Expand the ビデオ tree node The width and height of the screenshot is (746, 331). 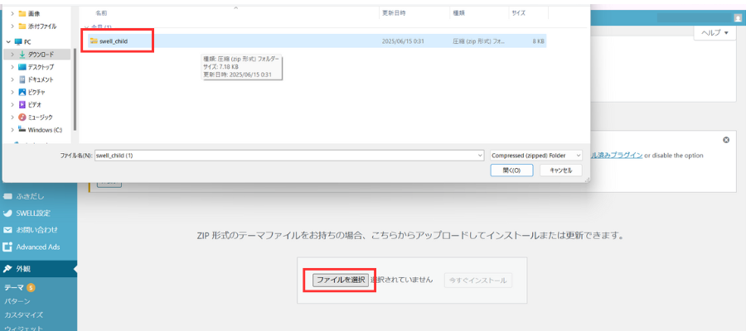click(x=12, y=104)
